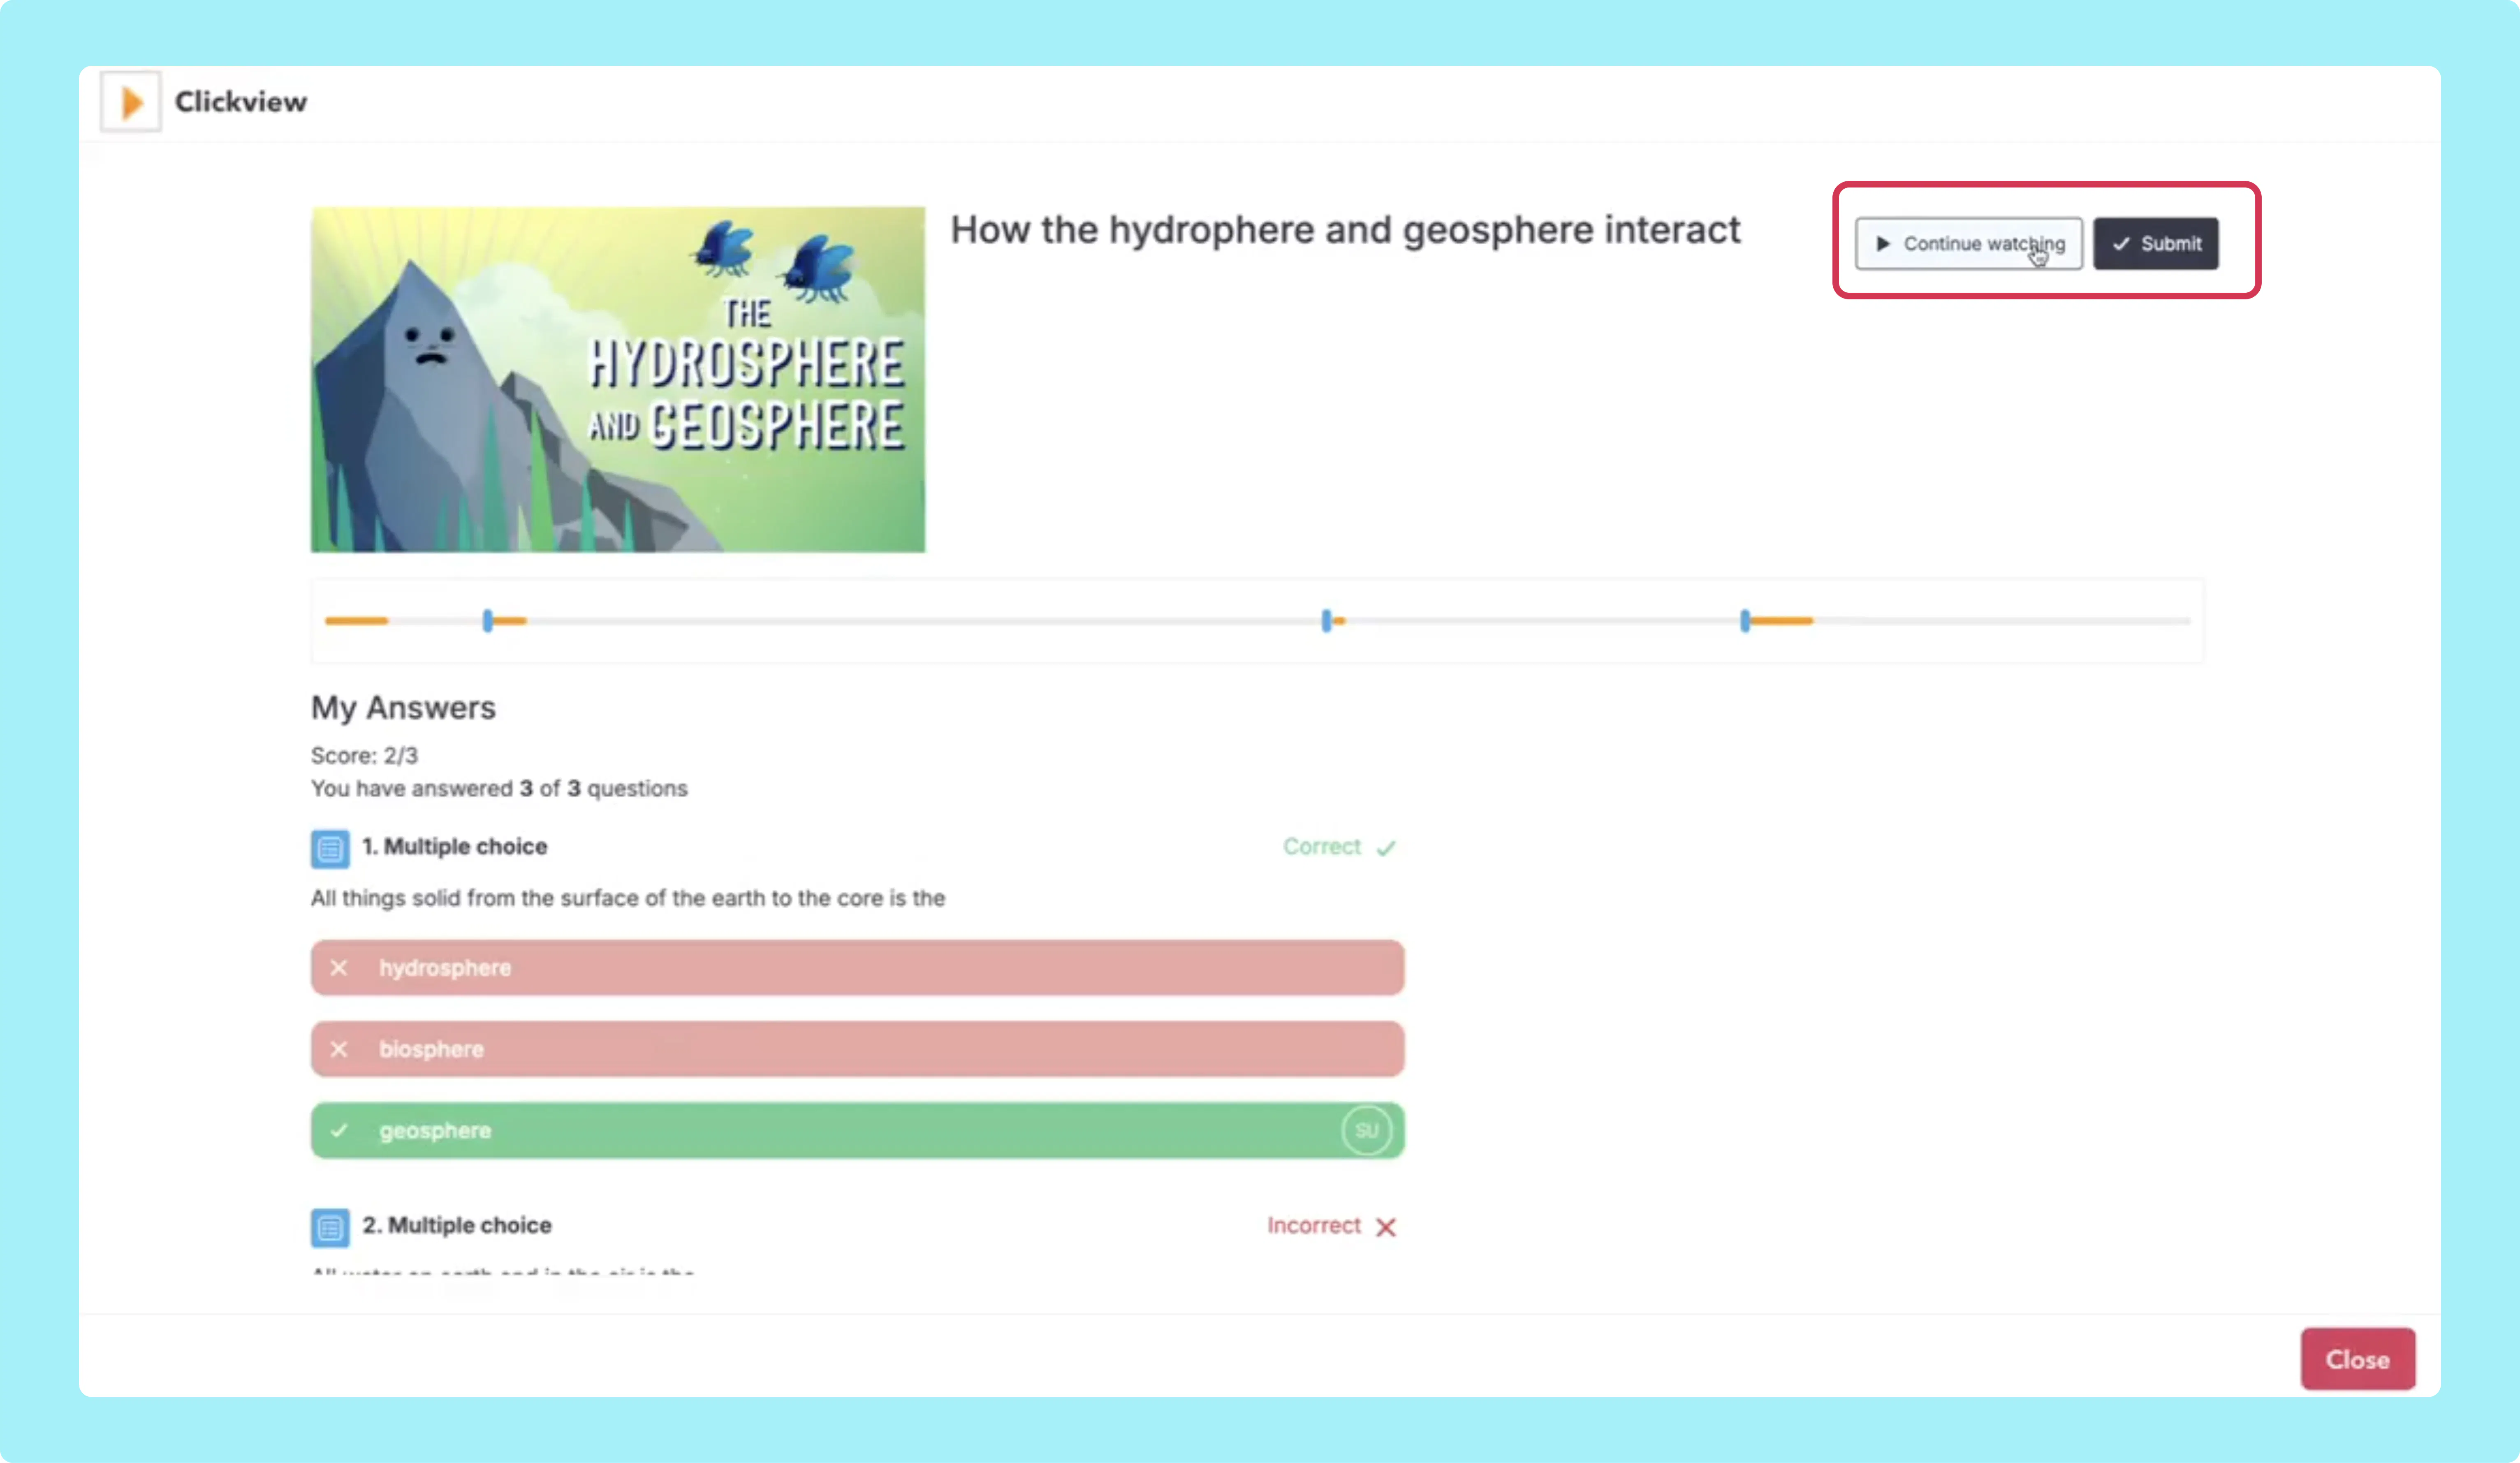Screen dimensions: 2520x1463
Task: Open the Hydrosphere and Geosphere video thumbnail
Action: pos(618,379)
